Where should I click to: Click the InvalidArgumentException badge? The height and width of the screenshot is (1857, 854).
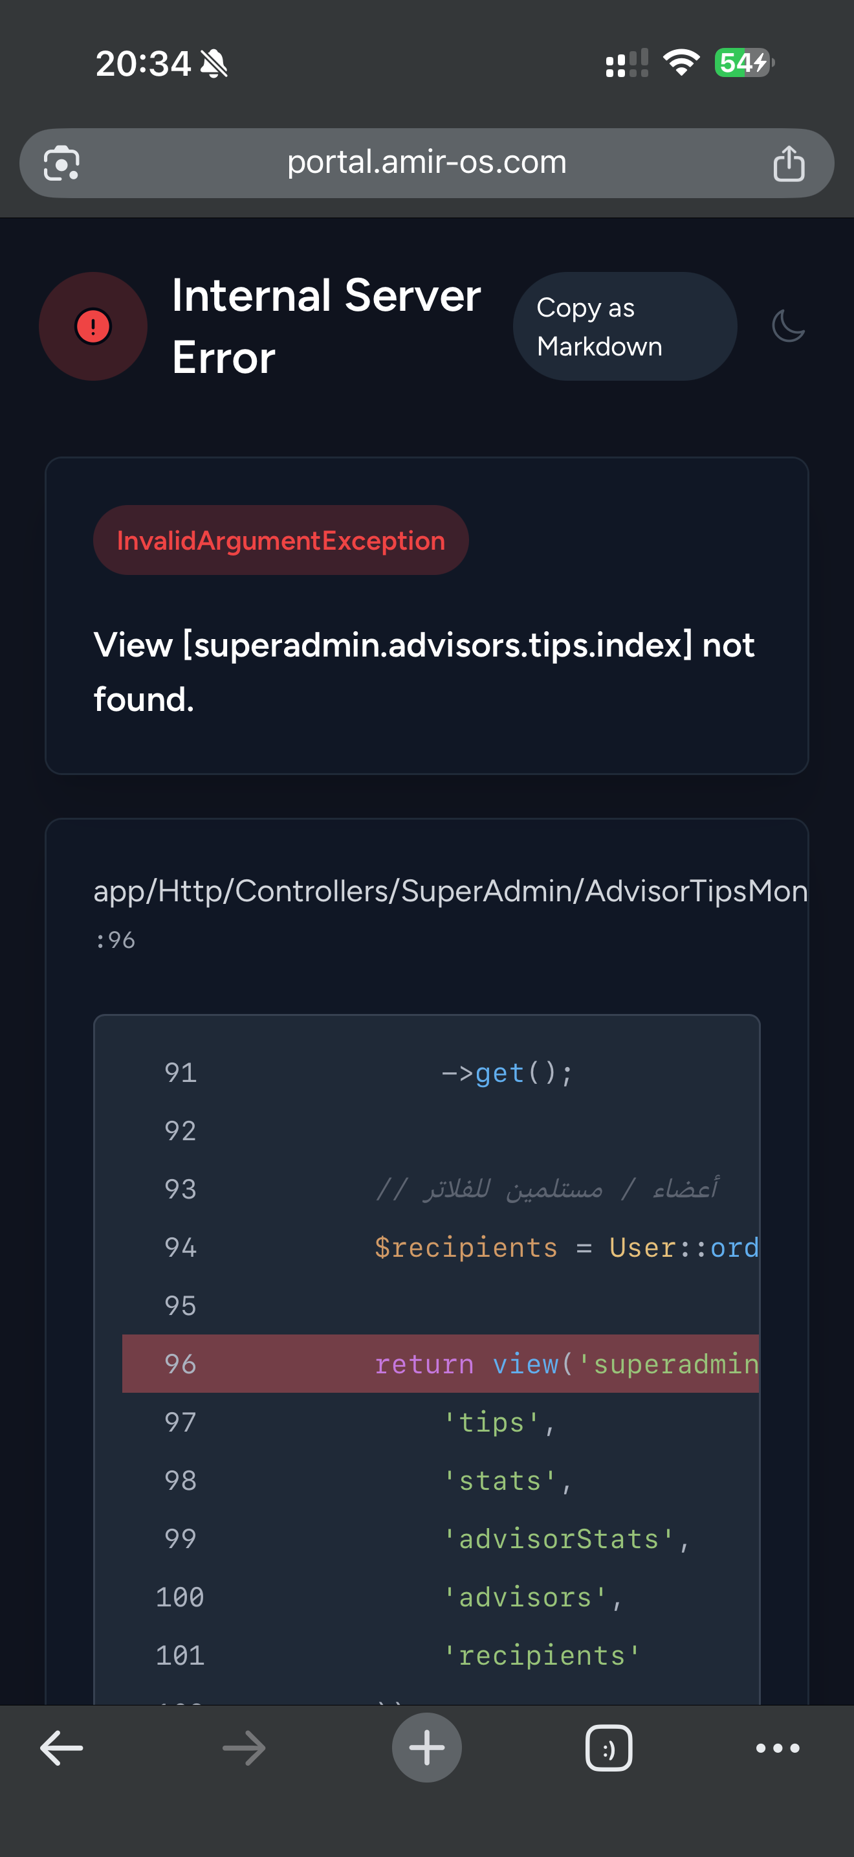[281, 540]
